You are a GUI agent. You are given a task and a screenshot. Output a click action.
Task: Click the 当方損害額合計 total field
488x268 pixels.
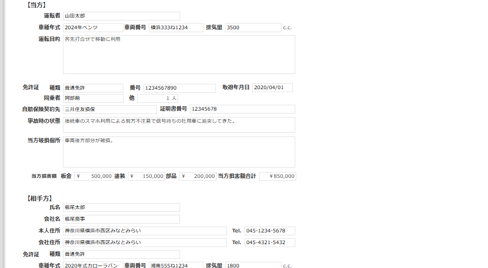pyautogui.click(x=277, y=176)
